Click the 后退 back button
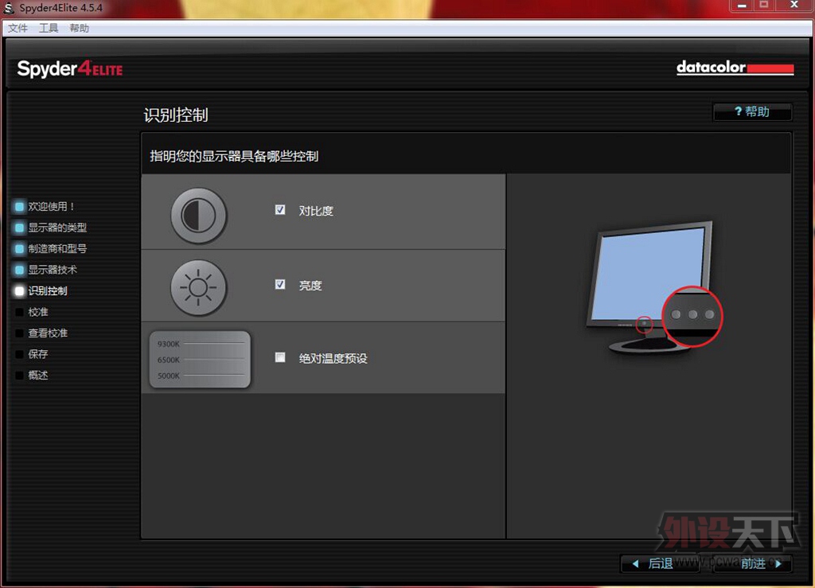815x588 pixels. [659, 563]
